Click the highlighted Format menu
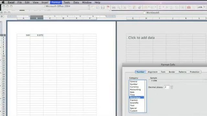The height and width of the screenshot is (116, 207). (56, 2)
